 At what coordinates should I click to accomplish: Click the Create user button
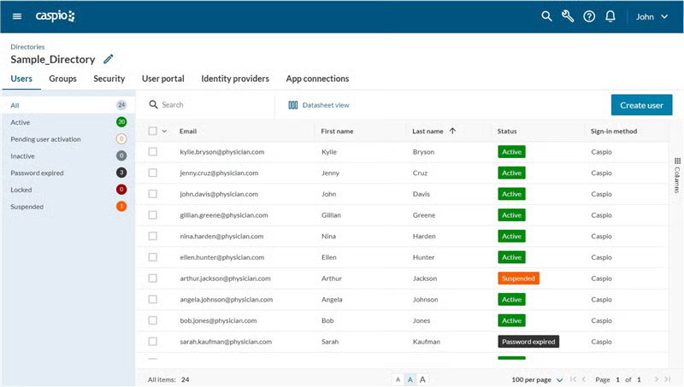pos(642,105)
